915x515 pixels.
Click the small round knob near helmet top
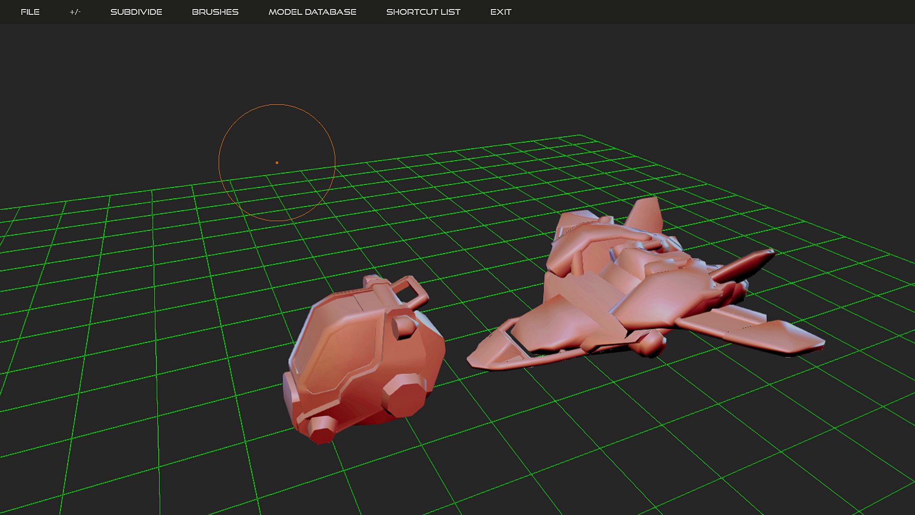tap(404, 327)
